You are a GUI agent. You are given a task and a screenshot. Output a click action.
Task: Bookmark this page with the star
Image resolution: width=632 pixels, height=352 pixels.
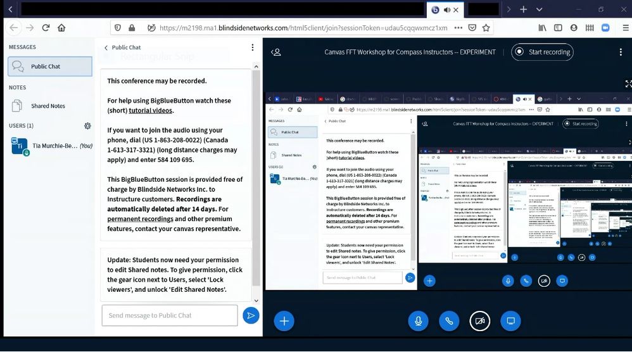pos(486,28)
